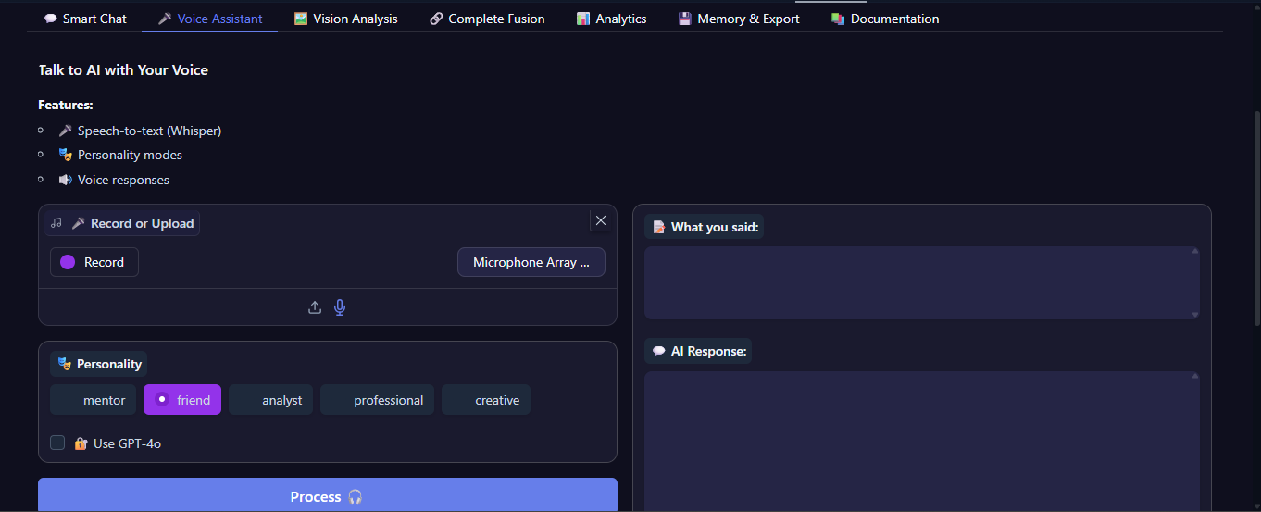Image resolution: width=1261 pixels, height=512 pixels.
Task: Switch to the Vision Analysis tab
Action: coord(346,19)
